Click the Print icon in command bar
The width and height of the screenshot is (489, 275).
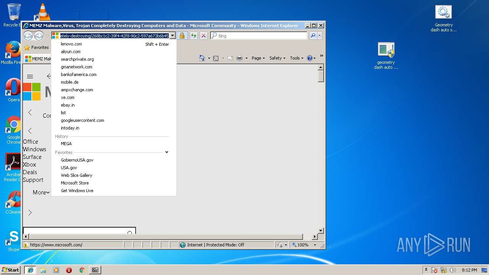tap(240, 58)
